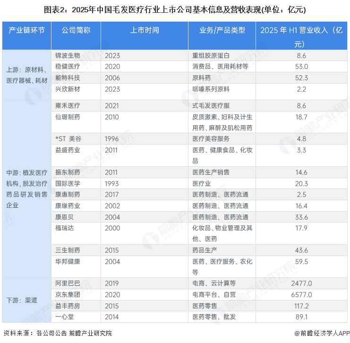350x343 pixels.
Task: Click listing year 1993 for 国际医学
Action: pyautogui.click(x=111, y=184)
